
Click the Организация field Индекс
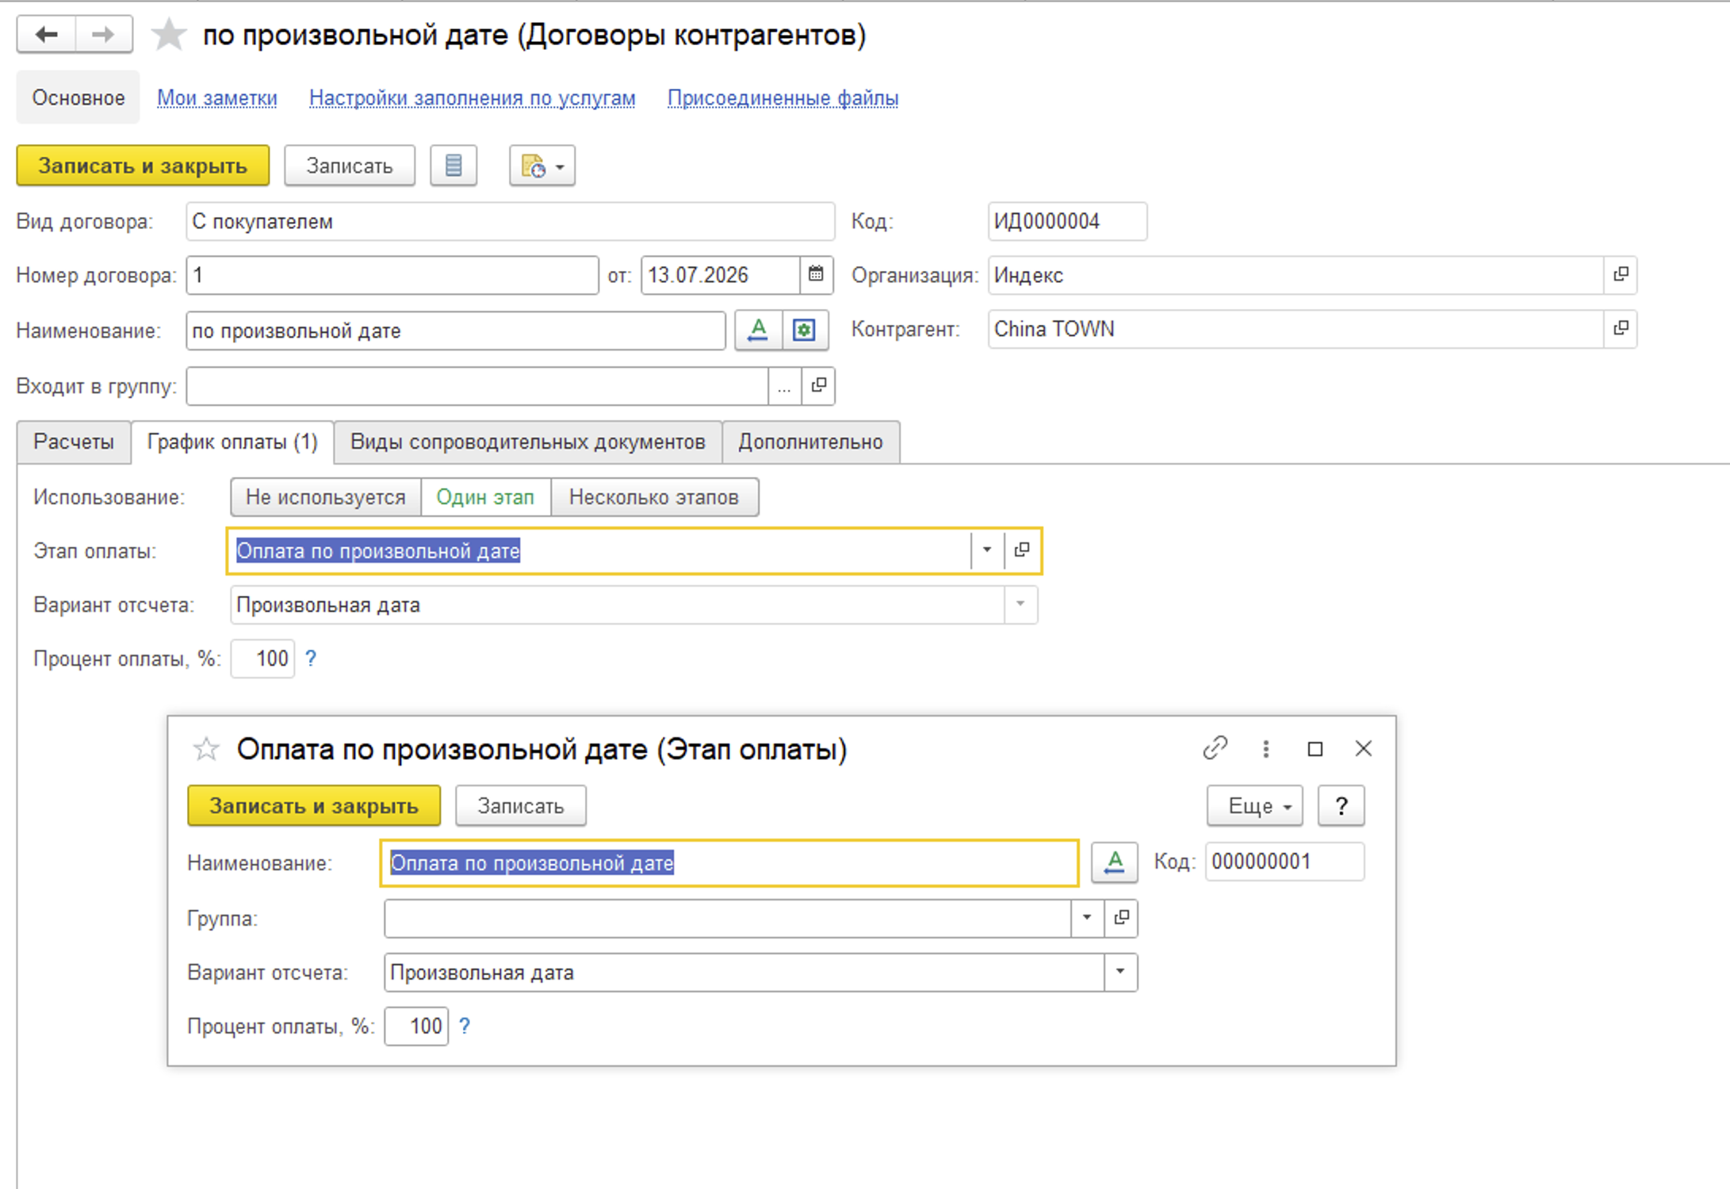click(x=1296, y=274)
